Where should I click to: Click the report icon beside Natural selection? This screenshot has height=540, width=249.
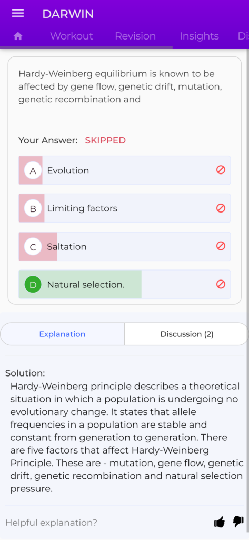click(x=221, y=284)
